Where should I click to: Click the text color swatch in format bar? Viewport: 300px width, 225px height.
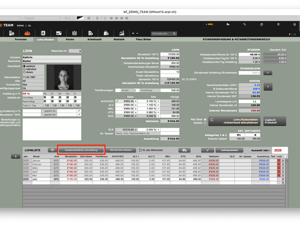tap(80, 18)
